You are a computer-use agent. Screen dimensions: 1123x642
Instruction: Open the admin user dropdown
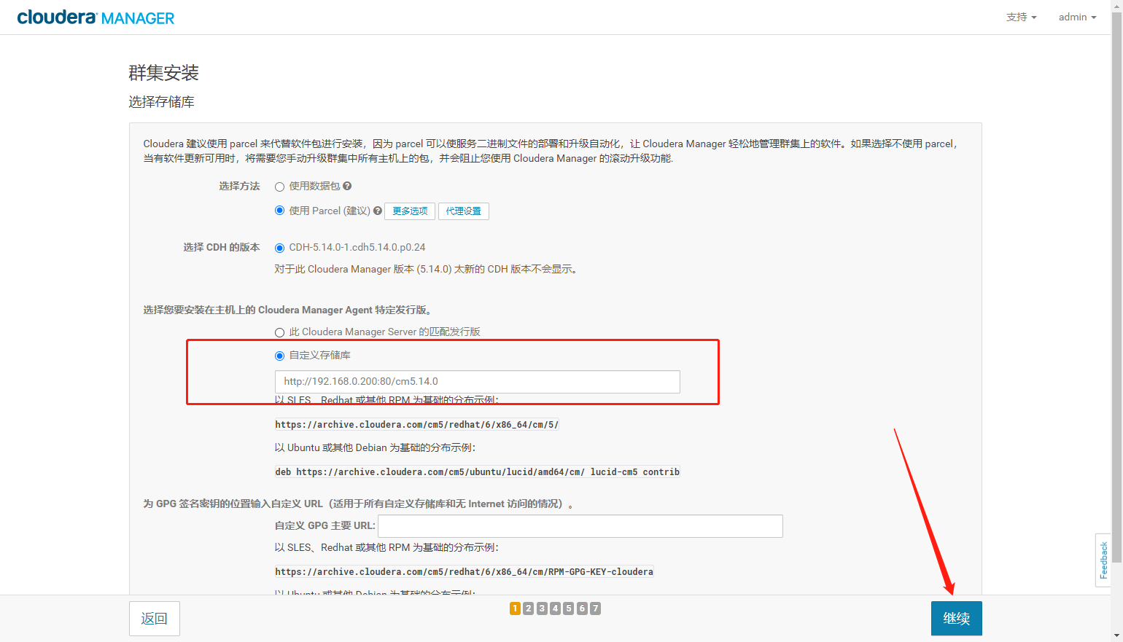pyautogui.click(x=1077, y=17)
